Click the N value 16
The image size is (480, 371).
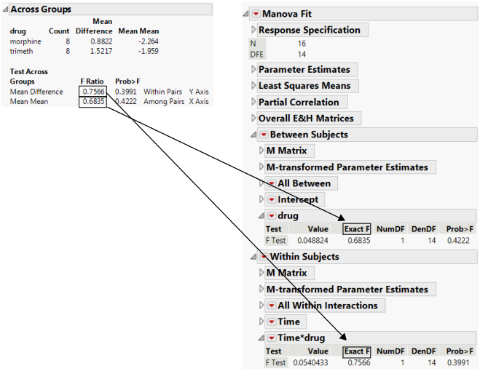click(x=302, y=44)
